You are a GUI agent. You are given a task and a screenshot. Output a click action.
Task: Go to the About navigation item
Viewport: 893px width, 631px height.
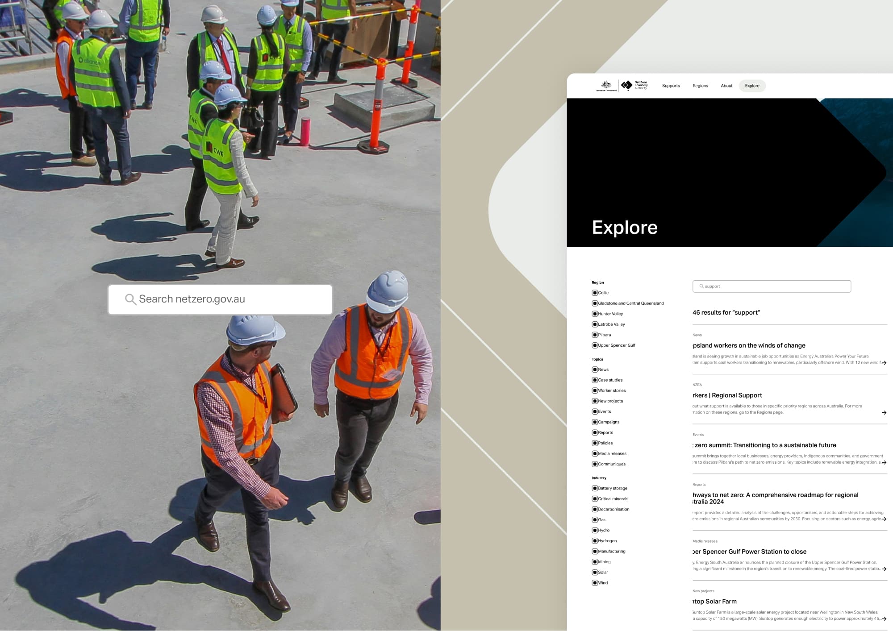[x=726, y=86]
